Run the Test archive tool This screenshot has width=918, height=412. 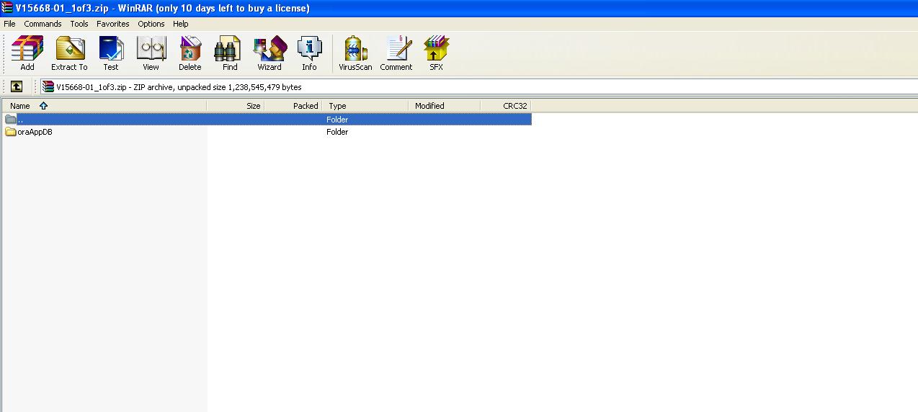coord(111,53)
